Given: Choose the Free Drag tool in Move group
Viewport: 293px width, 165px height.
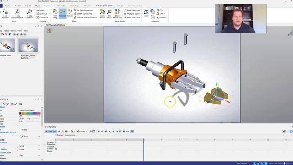Looking at the screenshot, I should (x=55, y=14).
